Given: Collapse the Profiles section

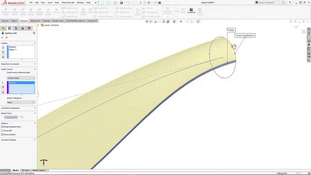Looking at the screenshot, I should 35,43.
